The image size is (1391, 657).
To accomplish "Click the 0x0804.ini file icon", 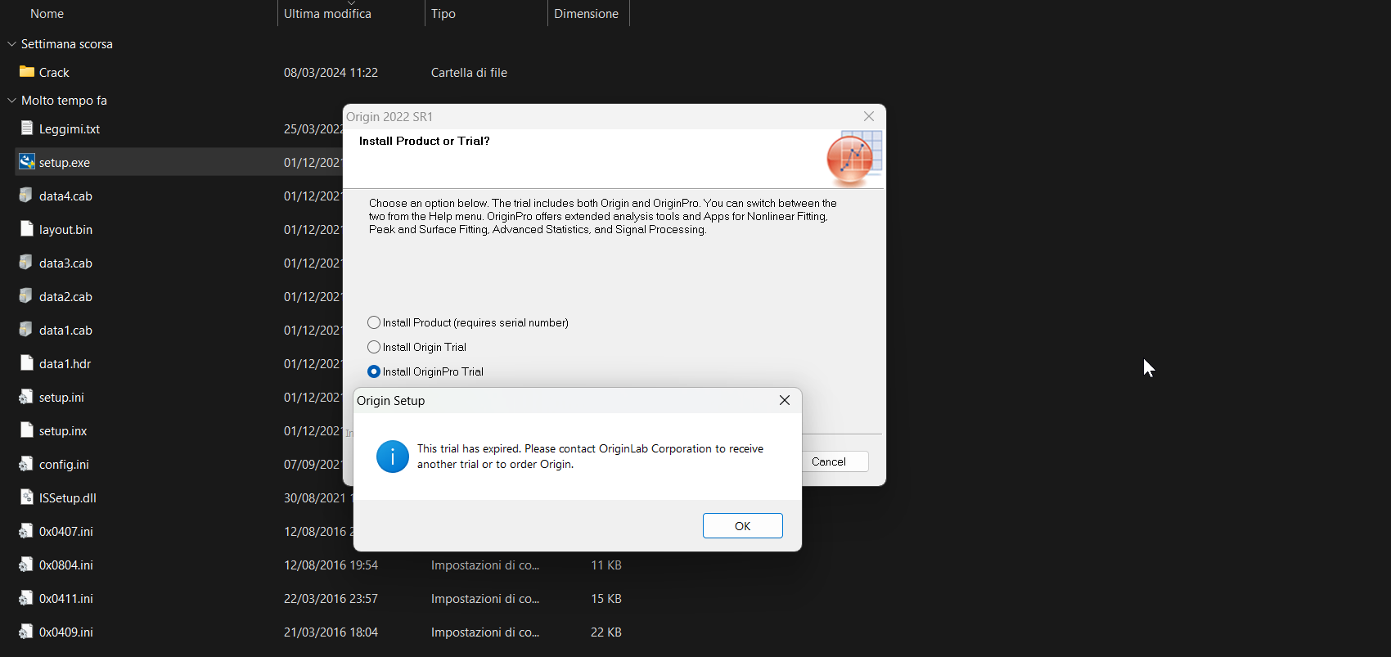I will [27, 565].
